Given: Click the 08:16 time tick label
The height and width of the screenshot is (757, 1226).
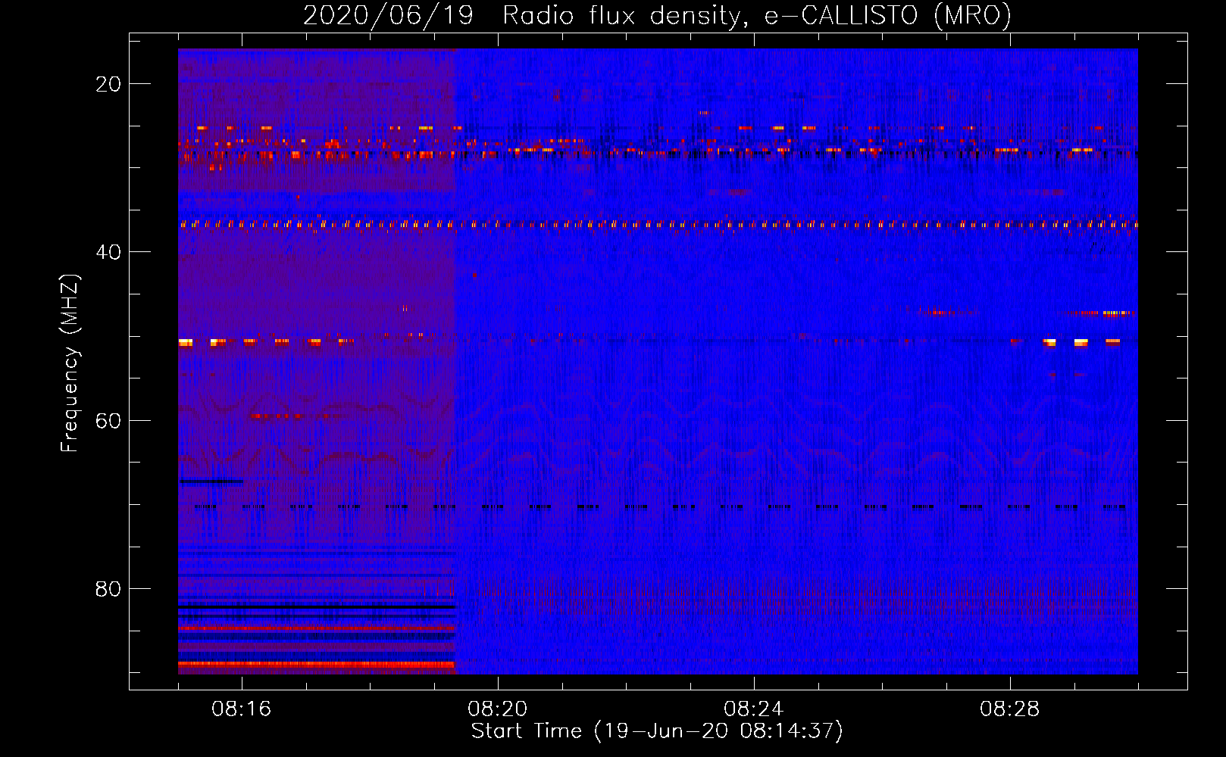Looking at the screenshot, I should 242,709.
